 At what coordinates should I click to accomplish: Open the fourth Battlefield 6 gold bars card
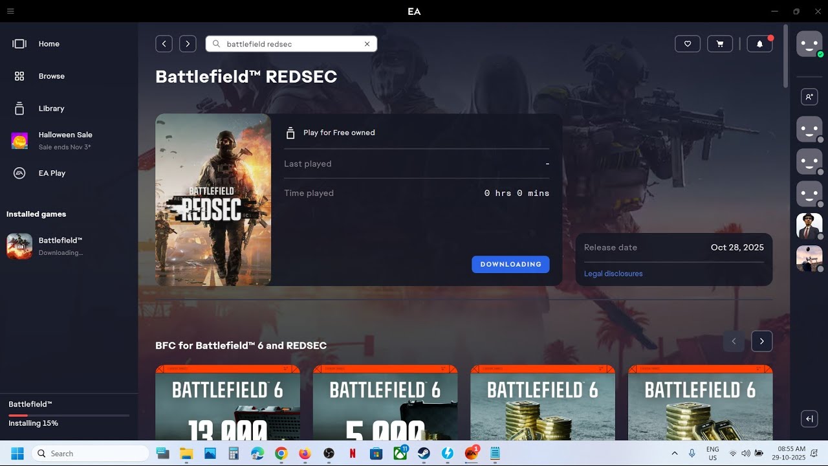[x=700, y=403]
